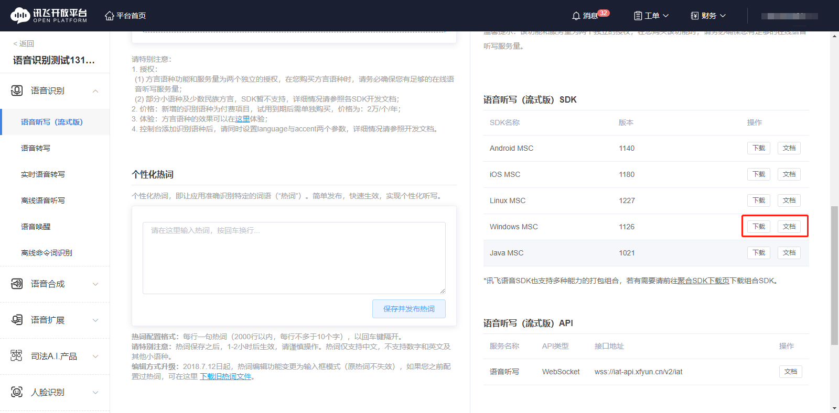Click the 工单 clipboard icon
This screenshot has height=413, width=839.
pos(638,16)
